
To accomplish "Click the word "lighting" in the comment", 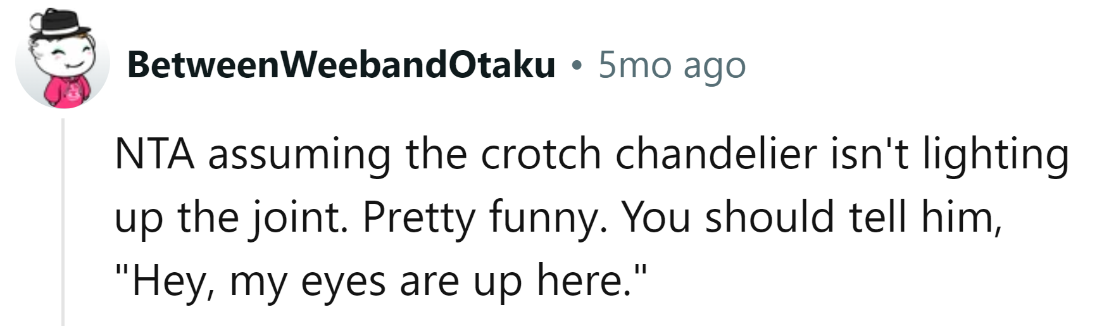I will point(996,154).
